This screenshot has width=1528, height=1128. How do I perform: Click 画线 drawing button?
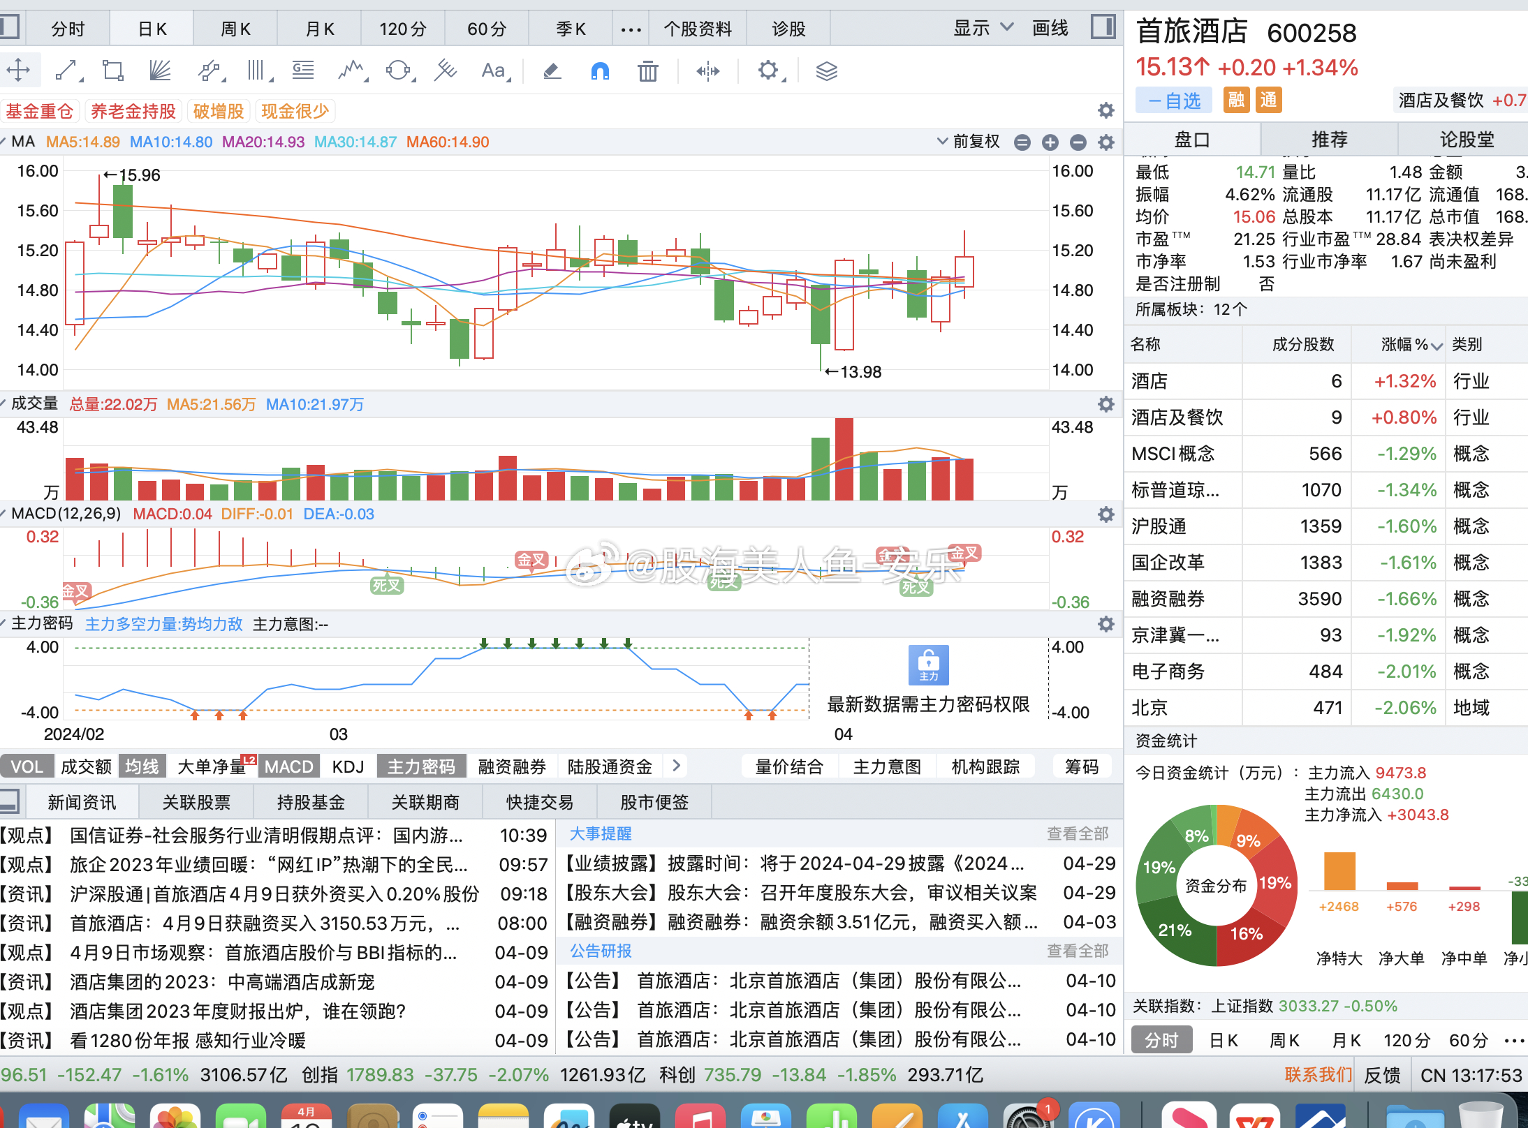[x=1050, y=28]
